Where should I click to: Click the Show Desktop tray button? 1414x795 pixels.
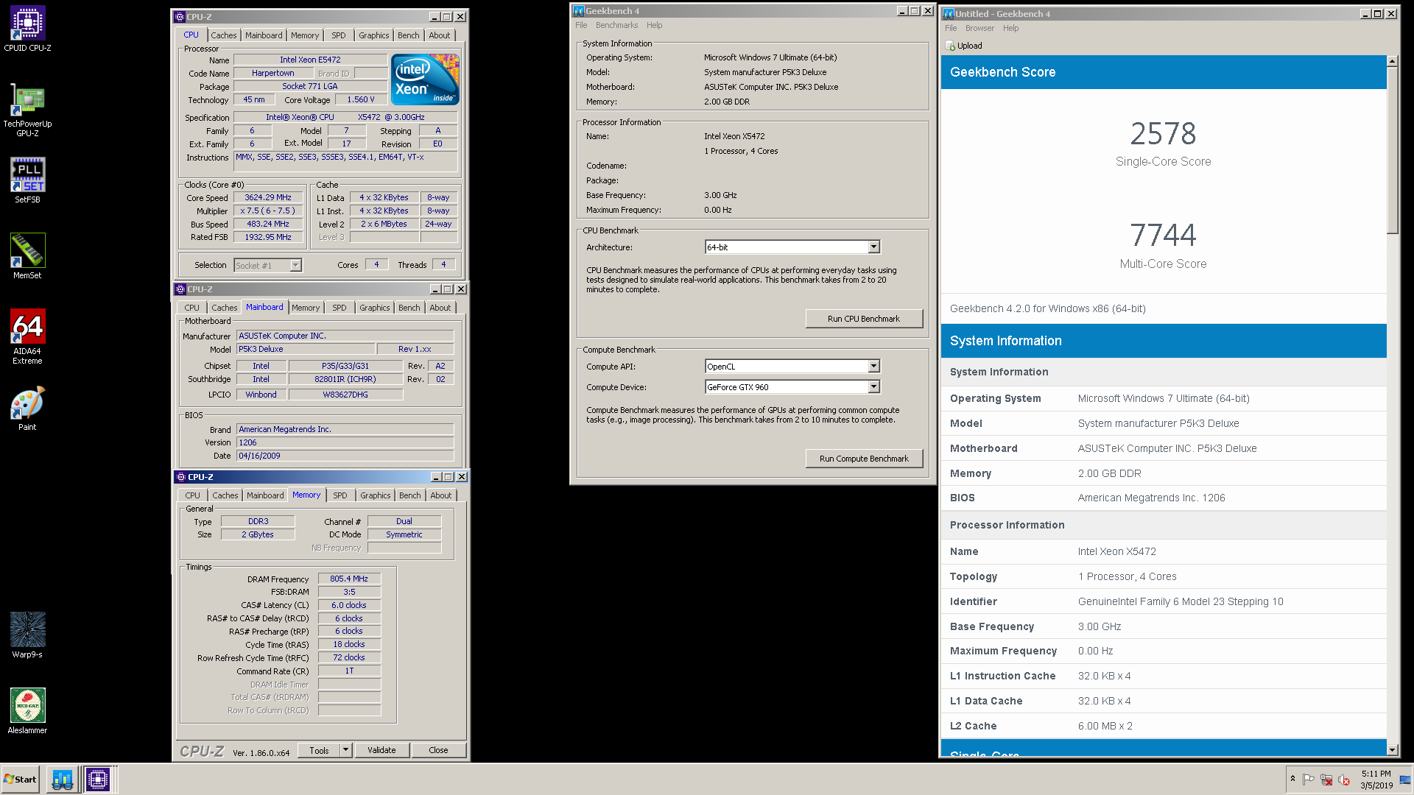pyautogui.click(x=1406, y=780)
